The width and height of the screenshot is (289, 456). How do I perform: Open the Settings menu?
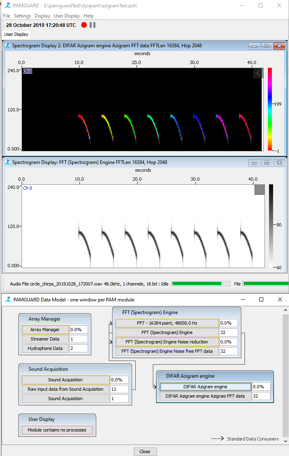click(22, 16)
